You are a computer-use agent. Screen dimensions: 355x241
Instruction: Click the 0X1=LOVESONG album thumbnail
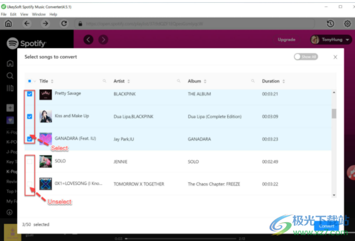(46, 184)
